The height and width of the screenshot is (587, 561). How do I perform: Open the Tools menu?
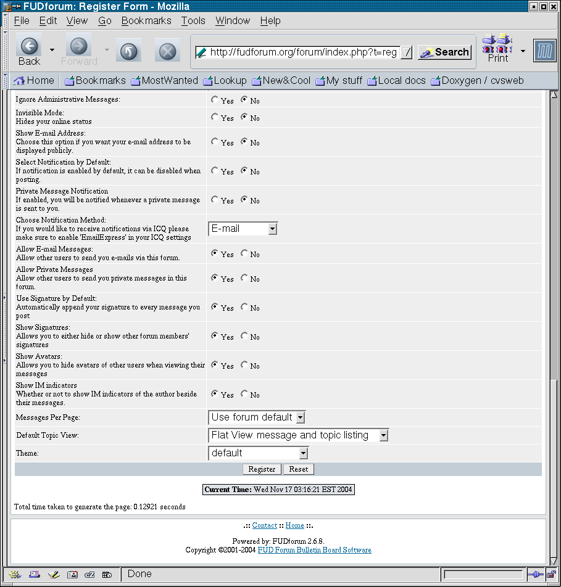tap(193, 21)
